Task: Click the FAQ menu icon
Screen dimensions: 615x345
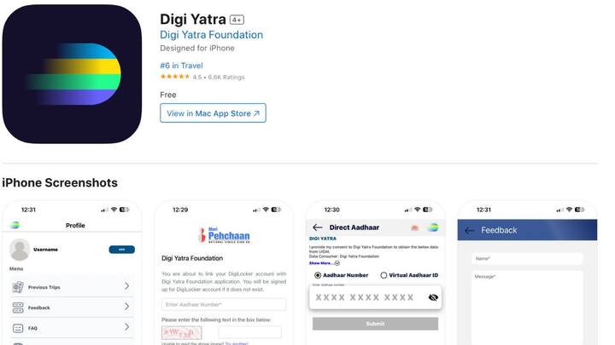Action: tap(18, 328)
